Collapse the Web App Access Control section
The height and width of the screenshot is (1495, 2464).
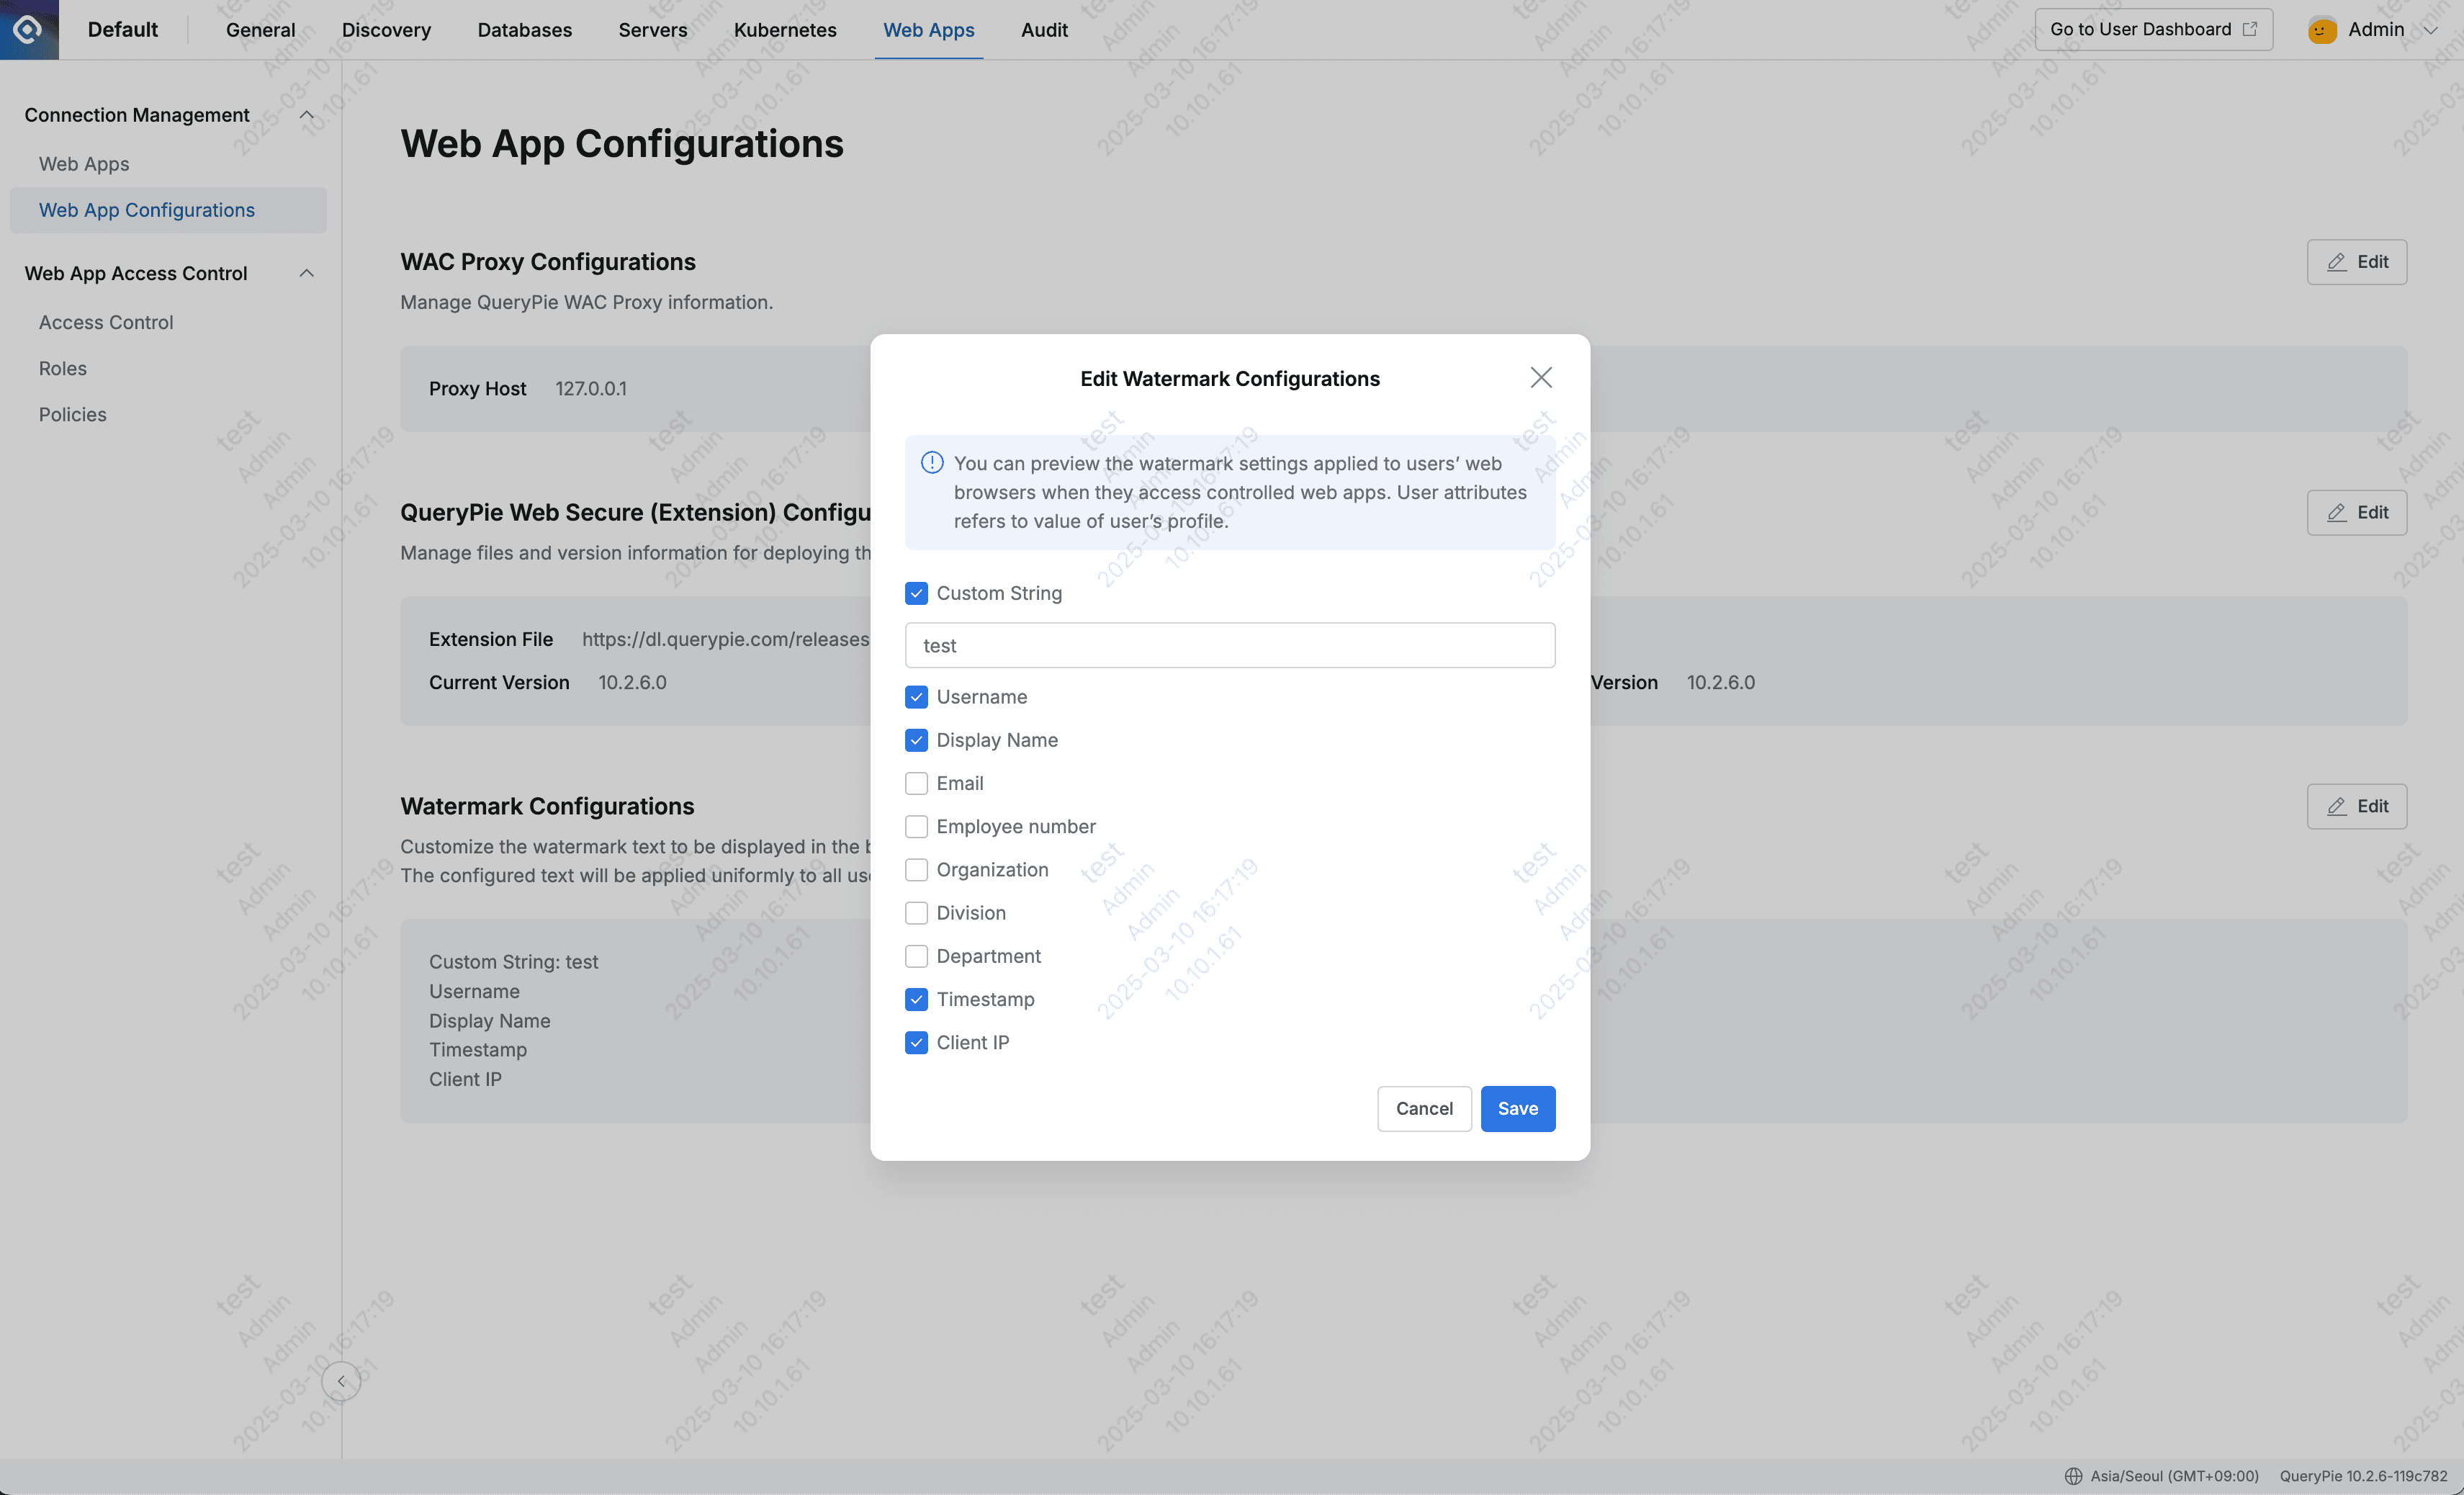[306, 273]
